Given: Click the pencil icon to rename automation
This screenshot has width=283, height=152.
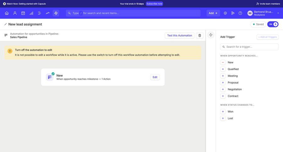Looking at the screenshot, I should coord(5,24).
